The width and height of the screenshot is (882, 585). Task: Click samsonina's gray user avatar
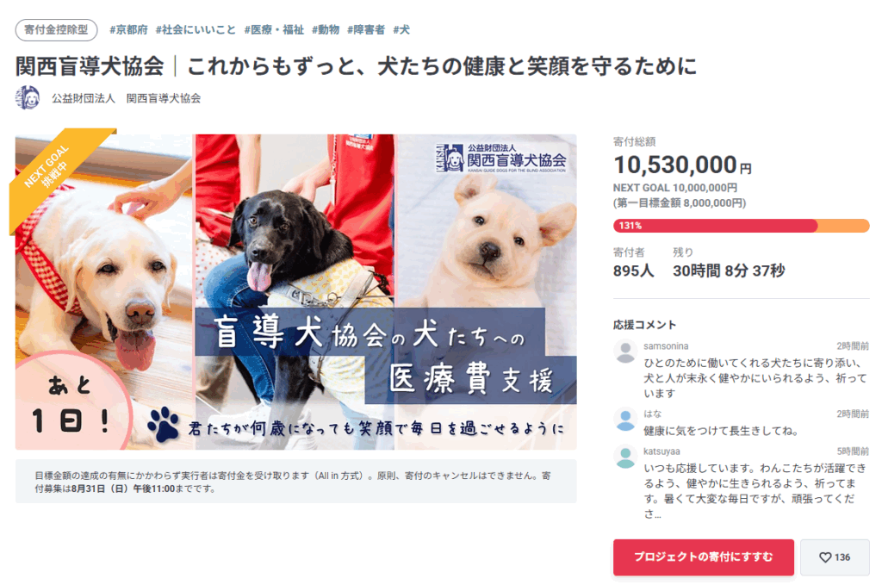click(625, 352)
